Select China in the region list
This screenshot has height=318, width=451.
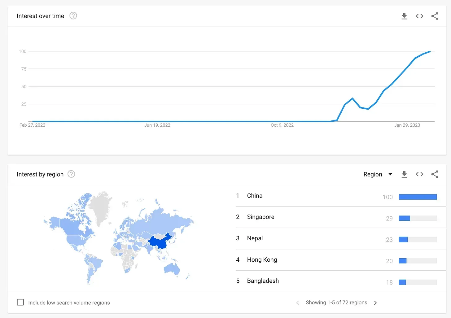pos(255,196)
